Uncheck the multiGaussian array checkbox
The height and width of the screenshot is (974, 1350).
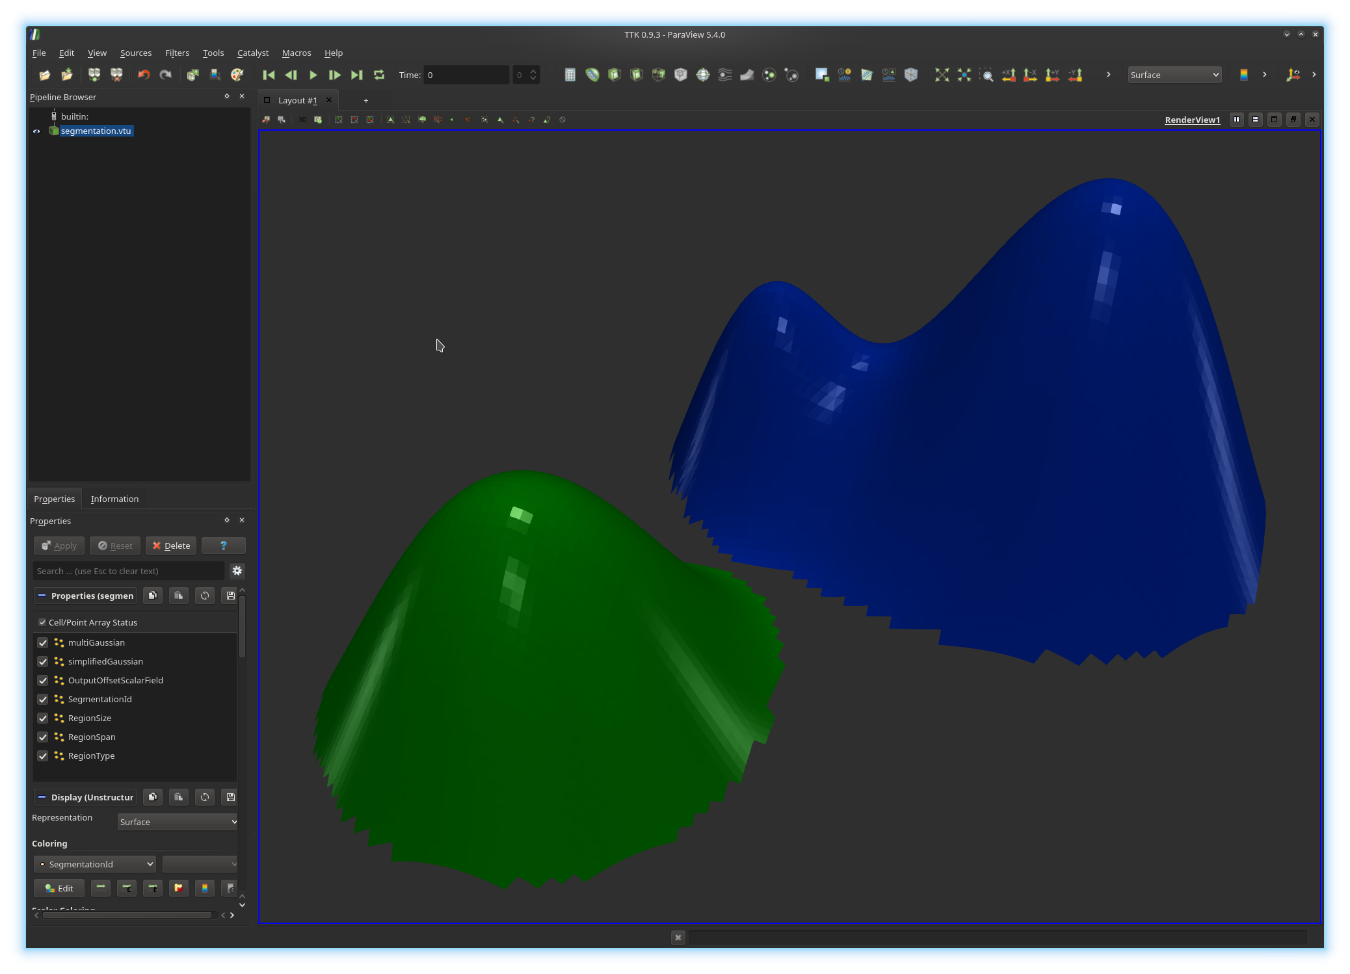pos(43,642)
